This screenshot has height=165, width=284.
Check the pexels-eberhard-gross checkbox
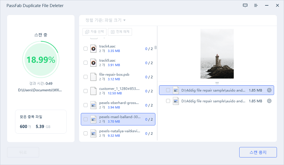pyautogui.click(x=86, y=105)
